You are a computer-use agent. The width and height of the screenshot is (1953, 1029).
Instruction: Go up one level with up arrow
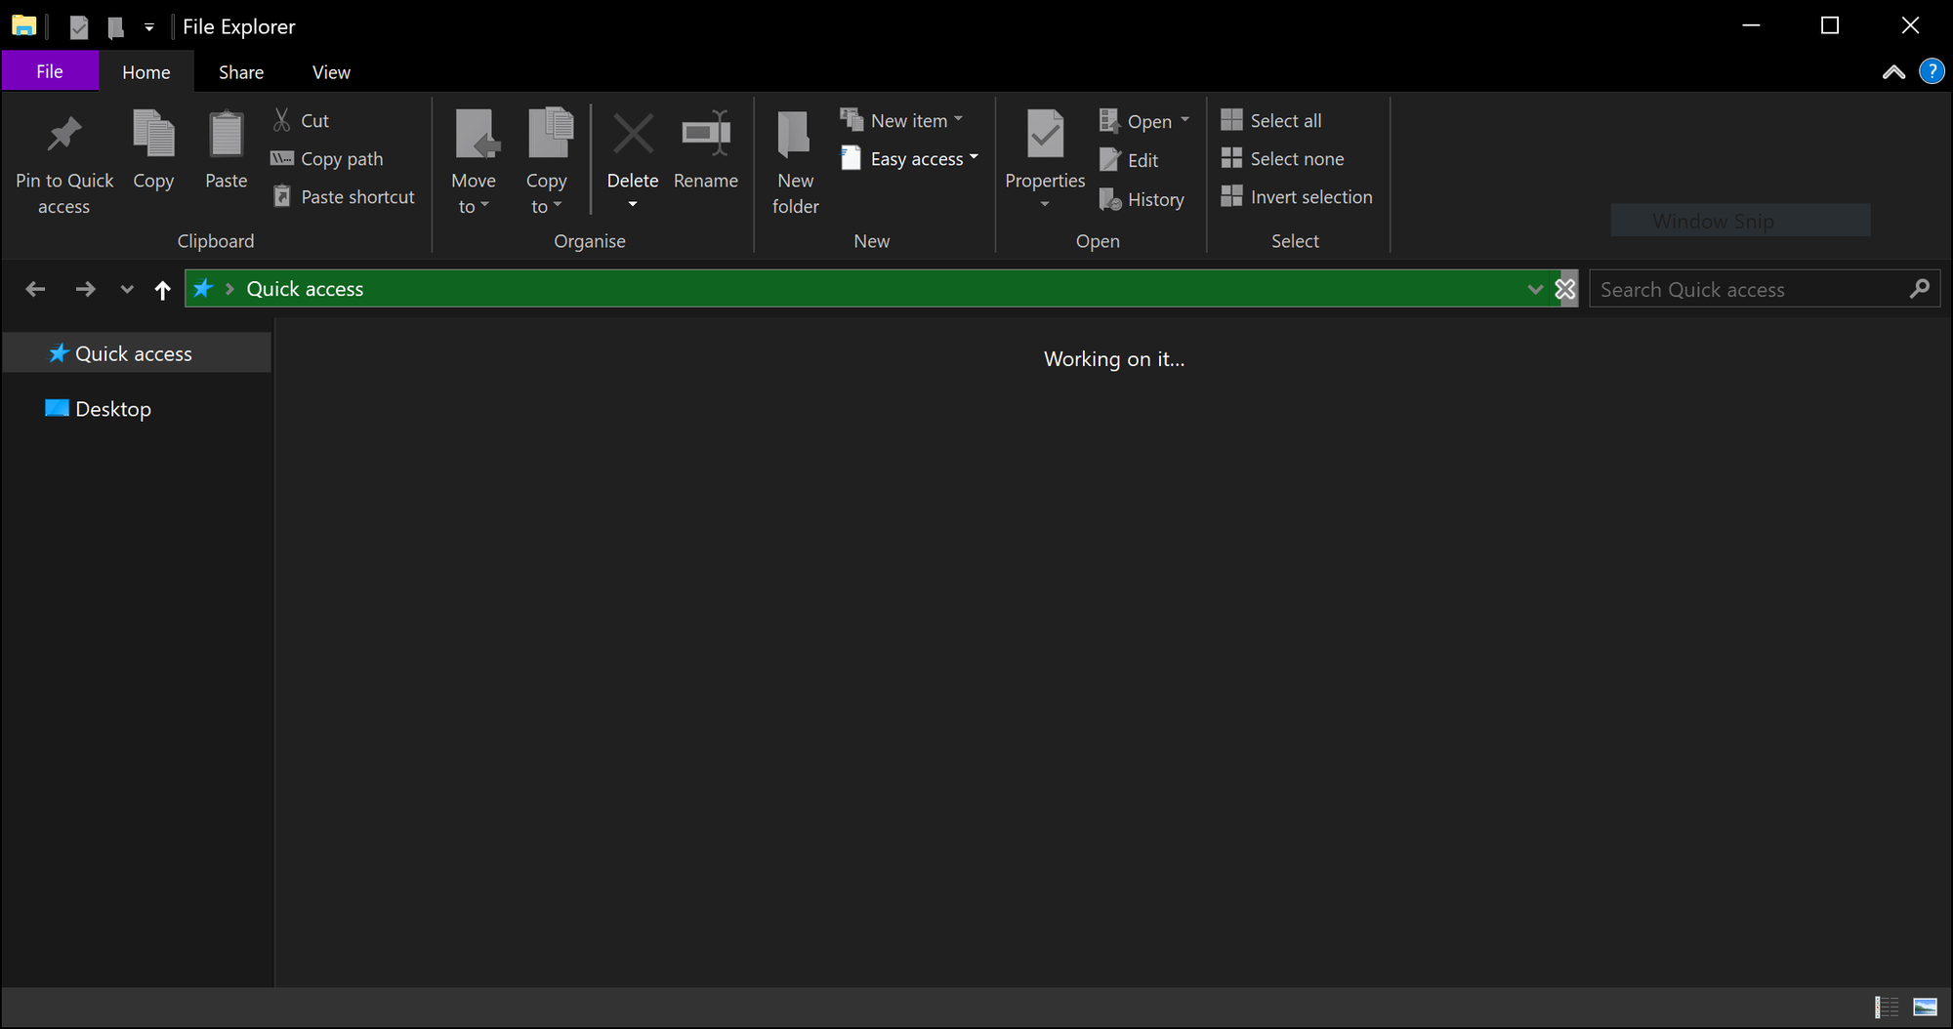point(163,290)
